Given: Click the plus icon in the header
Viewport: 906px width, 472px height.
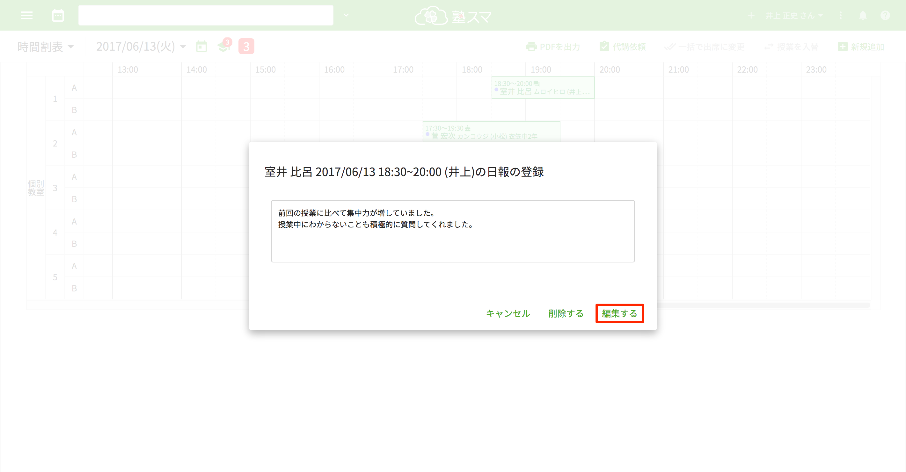Looking at the screenshot, I should [x=751, y=16].
